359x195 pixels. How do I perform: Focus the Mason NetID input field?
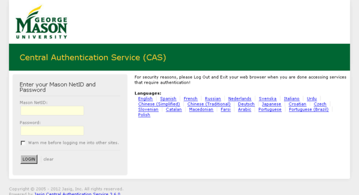[52, 111]
